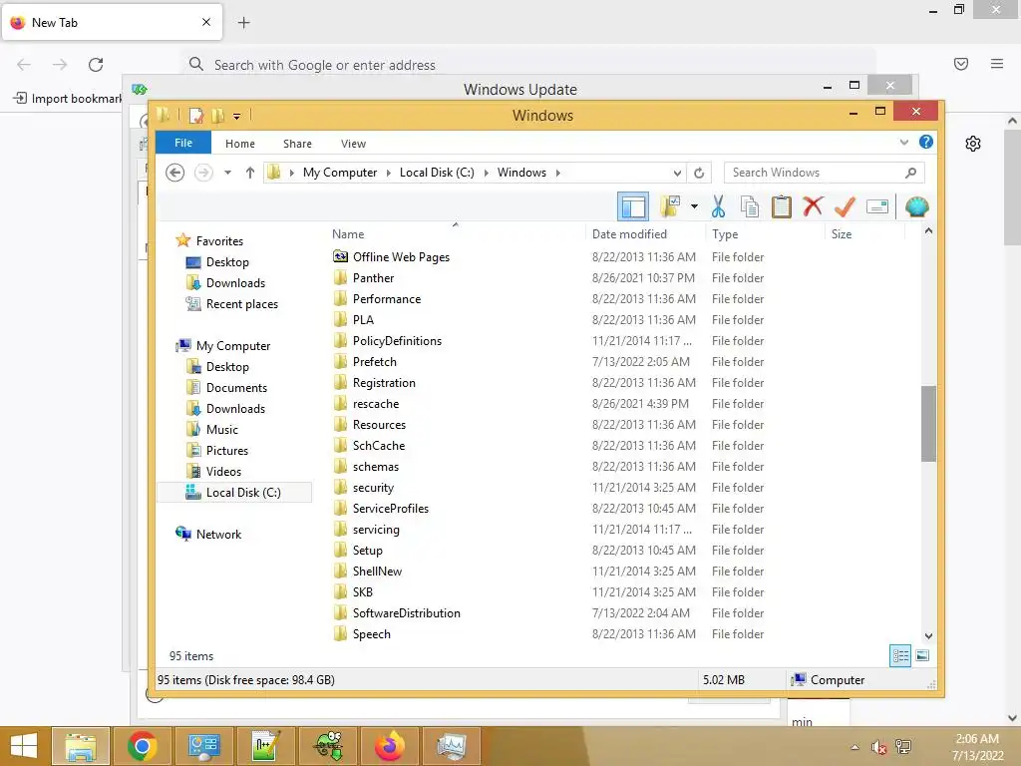Open recent locations dropdown arrow
This screenshot has height=766, width=1021.
(x=227, y=173)
